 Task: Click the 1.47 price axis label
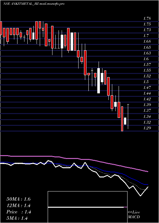[x=147, y=88]
